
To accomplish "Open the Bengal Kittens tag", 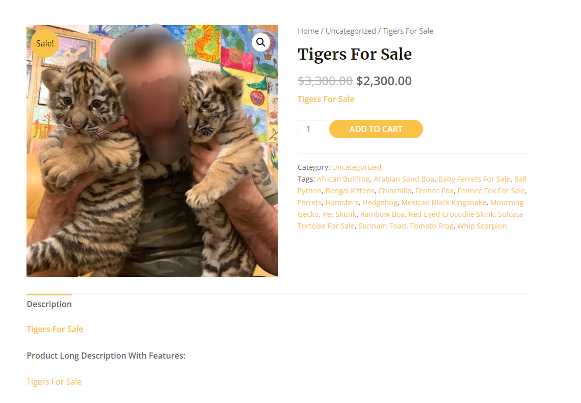I will point(350,191).
